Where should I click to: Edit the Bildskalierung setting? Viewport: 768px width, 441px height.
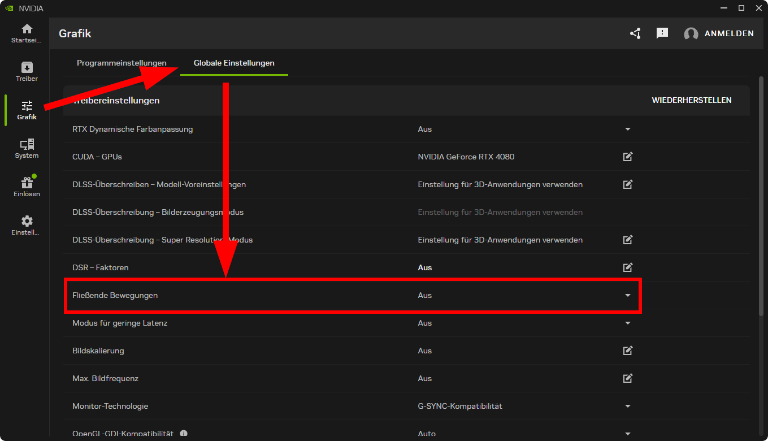click(627, 351)
